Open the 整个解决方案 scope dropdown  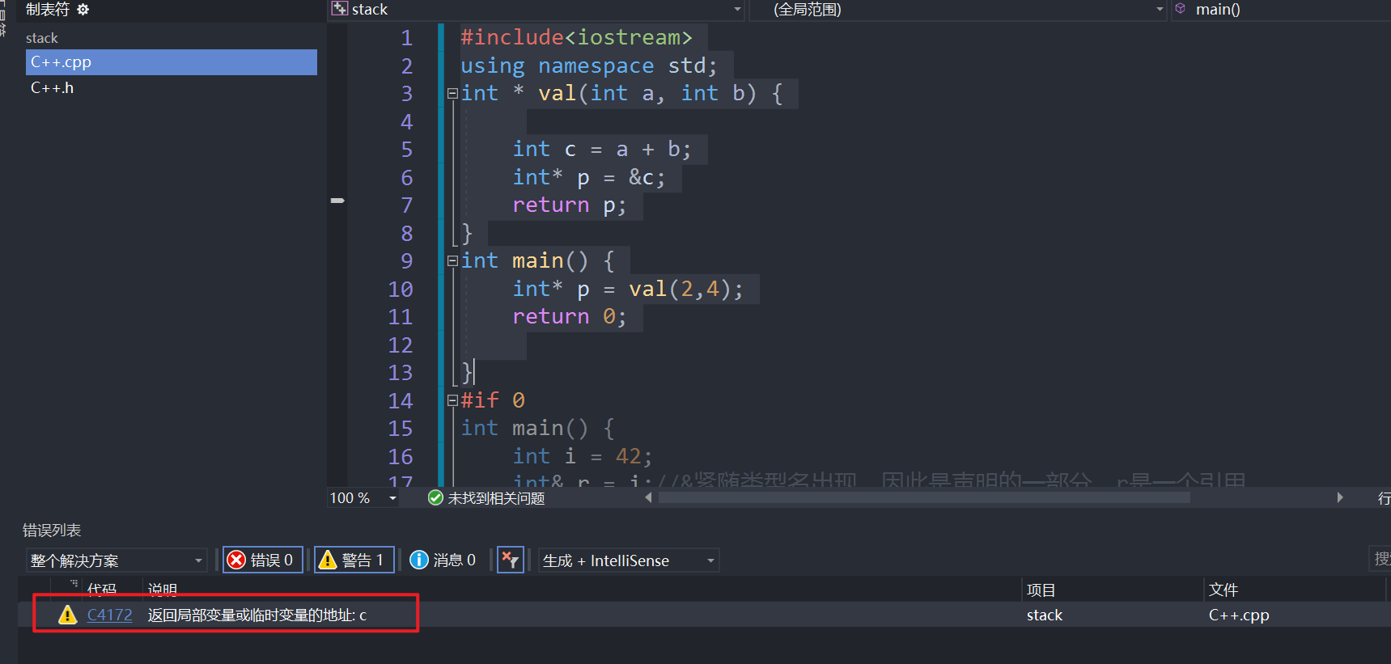117,560
